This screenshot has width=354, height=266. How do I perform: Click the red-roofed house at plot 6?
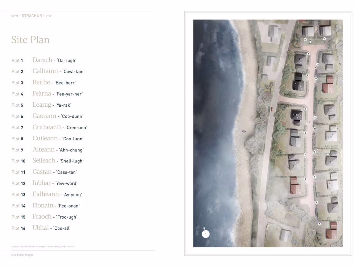click(295, 186)
